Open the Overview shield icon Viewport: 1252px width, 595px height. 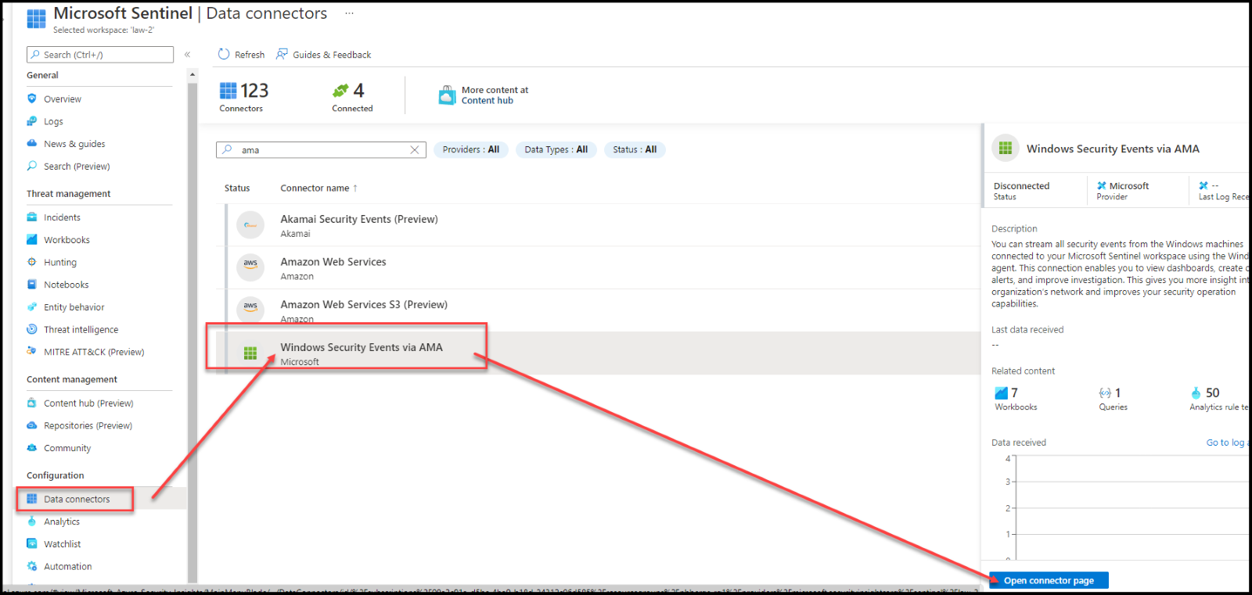click(x=32, y=99)
